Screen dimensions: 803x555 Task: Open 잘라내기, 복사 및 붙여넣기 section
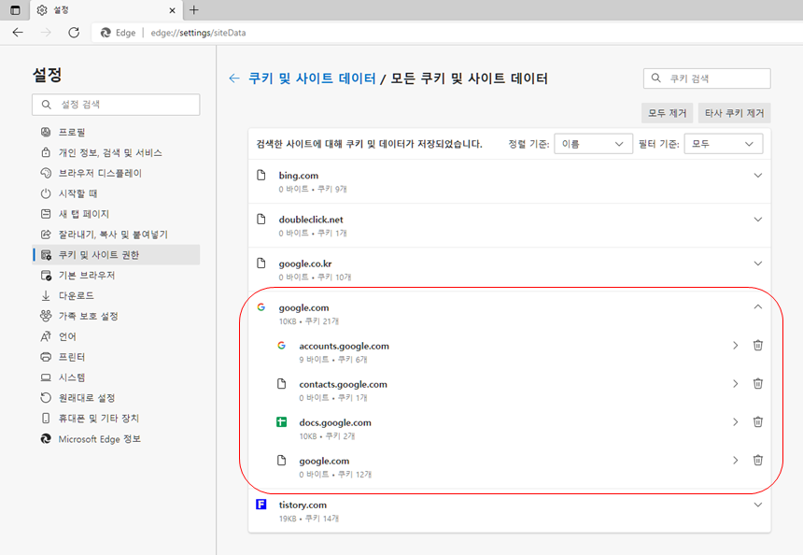pos(116,235)
